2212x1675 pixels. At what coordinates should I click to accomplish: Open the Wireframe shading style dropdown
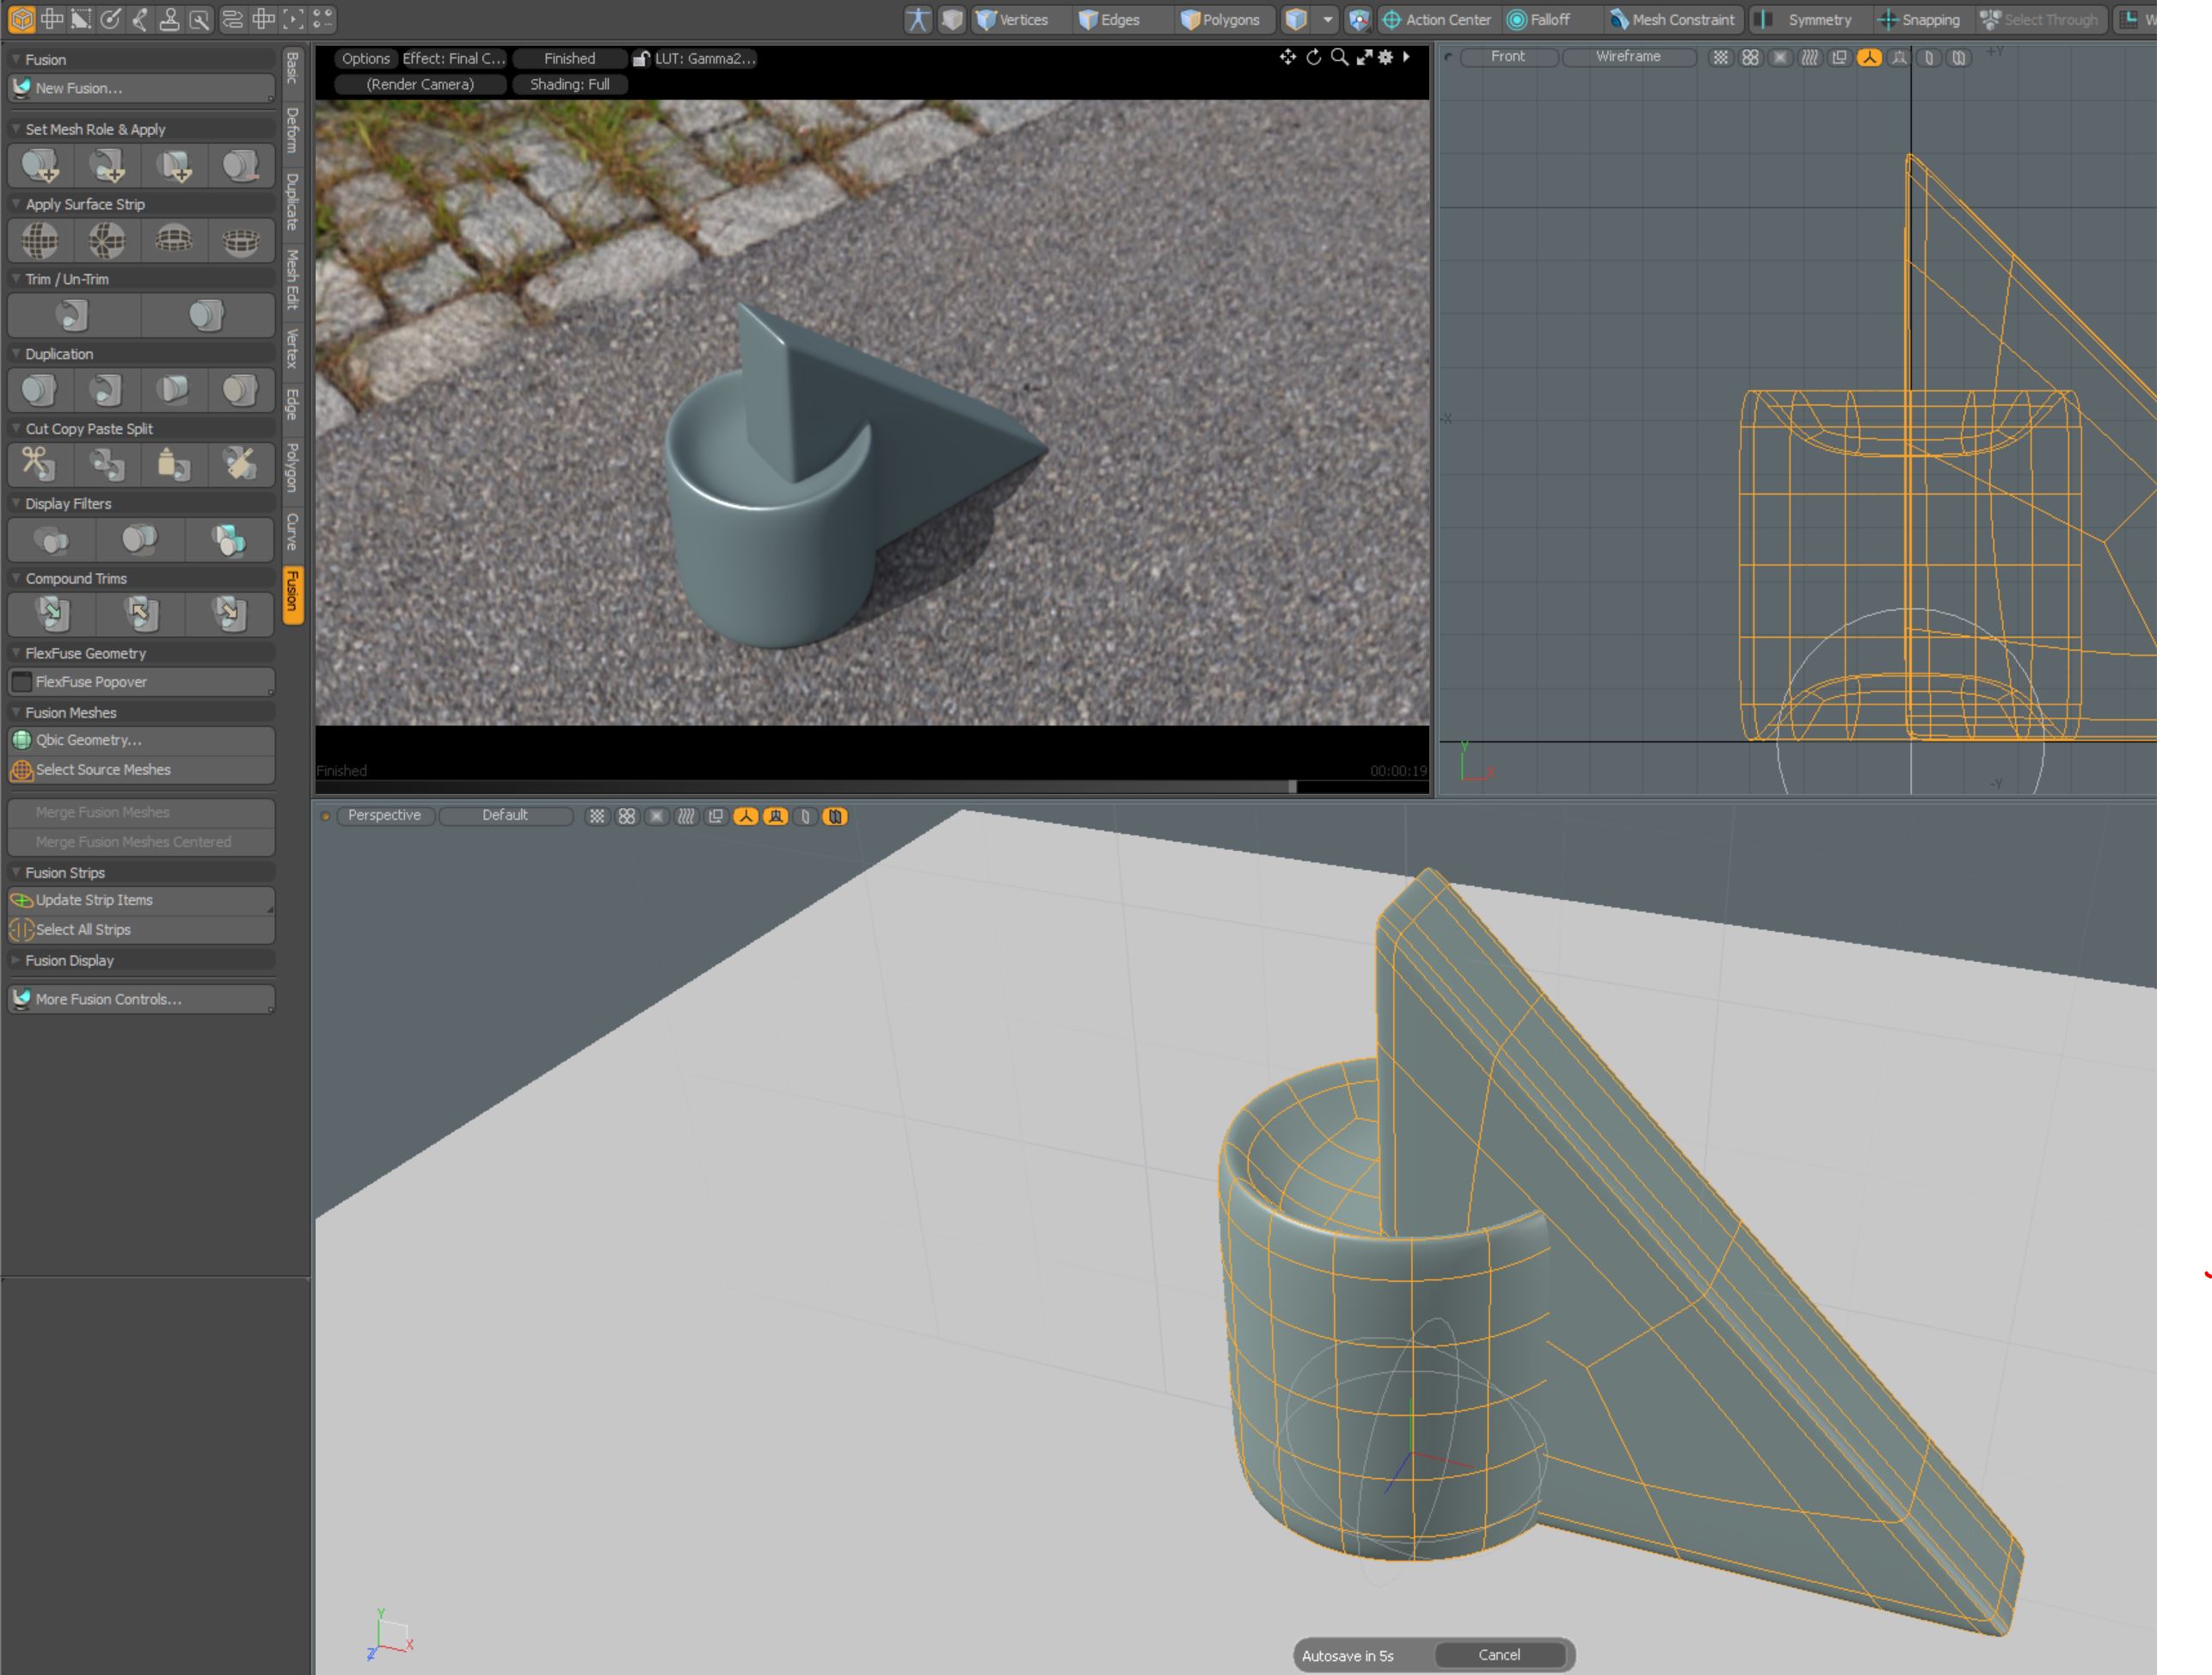pyautogui.click(x=1627, y=57)
